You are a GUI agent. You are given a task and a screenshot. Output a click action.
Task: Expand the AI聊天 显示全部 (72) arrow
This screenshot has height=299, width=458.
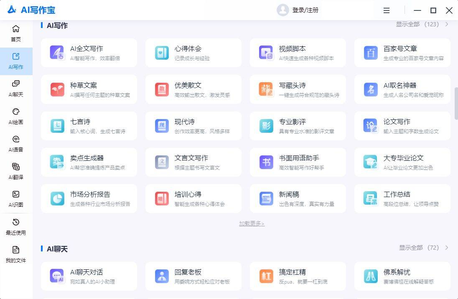coord(447,248)
